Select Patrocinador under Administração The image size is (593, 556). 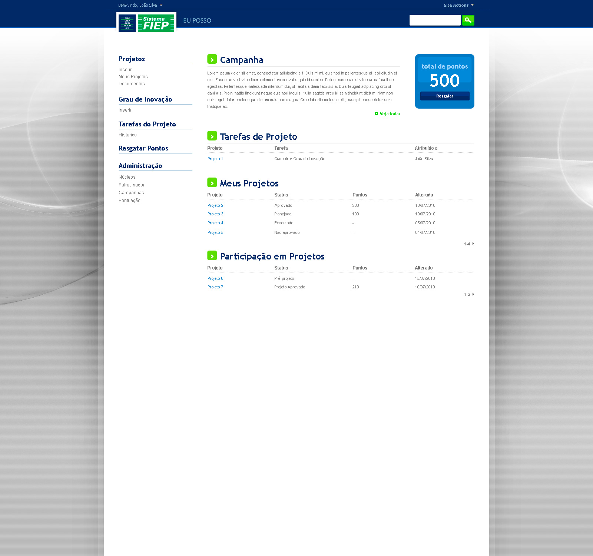[x=132, y=185]
